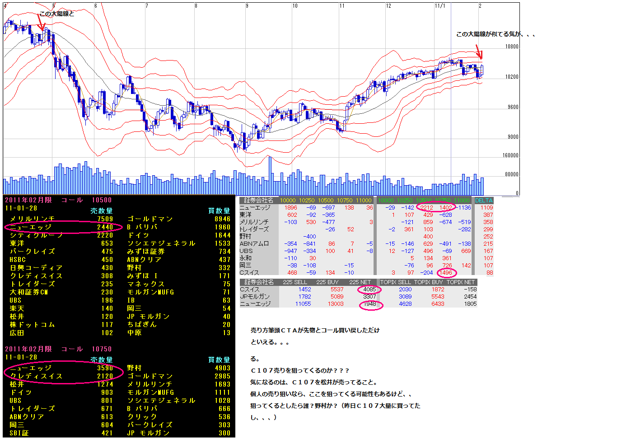617x439 pixels.
Task: Click the circled 2212 value in ニューエッジ row
Action: (x=426, y=208)
